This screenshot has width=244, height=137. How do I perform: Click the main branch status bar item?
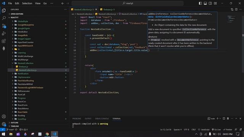[10, 129]
